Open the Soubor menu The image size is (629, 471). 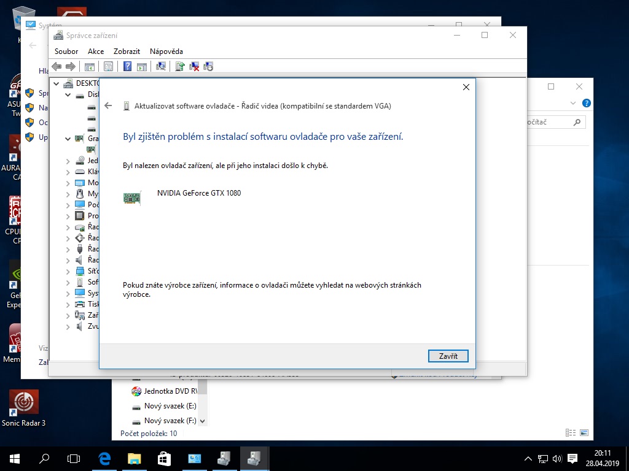[x=66, y=52]
